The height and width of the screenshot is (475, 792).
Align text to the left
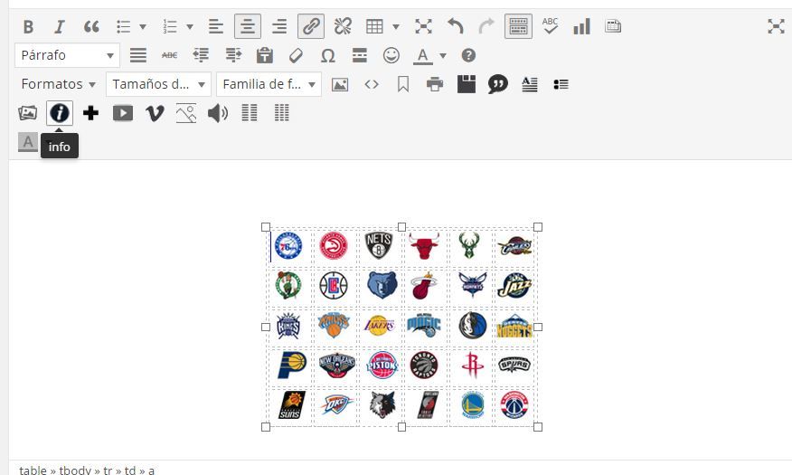(x=216, y=26)
